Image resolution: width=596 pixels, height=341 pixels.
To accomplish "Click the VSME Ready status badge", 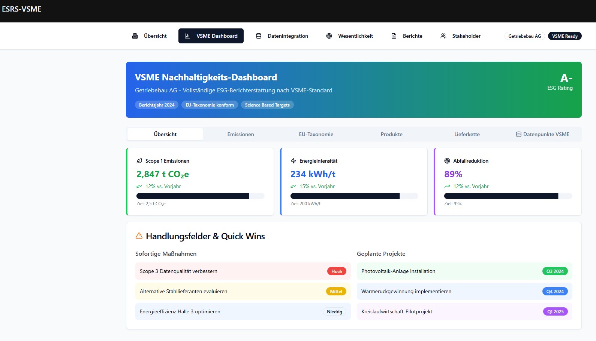I will [x=565, y=36].
